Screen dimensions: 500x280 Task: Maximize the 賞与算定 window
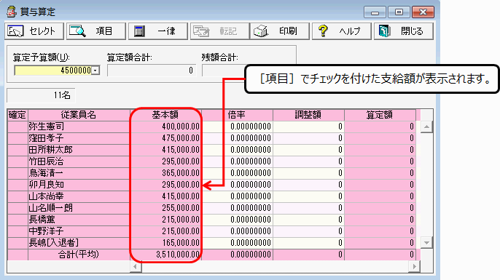pyautogui.click(x=399, y=12)
